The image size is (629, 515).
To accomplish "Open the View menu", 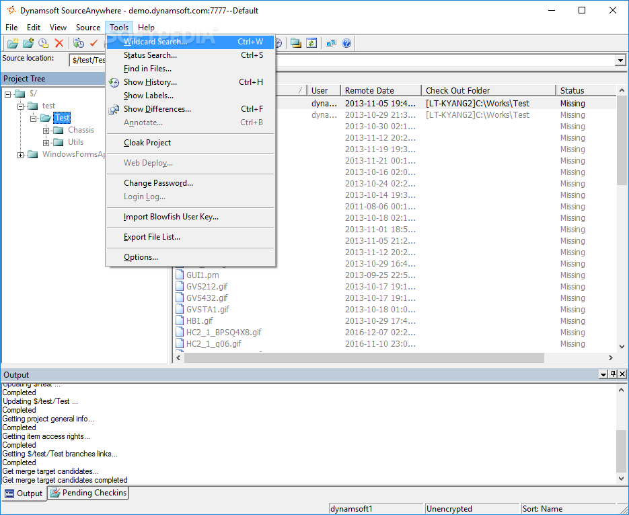I will pos(58,28).
